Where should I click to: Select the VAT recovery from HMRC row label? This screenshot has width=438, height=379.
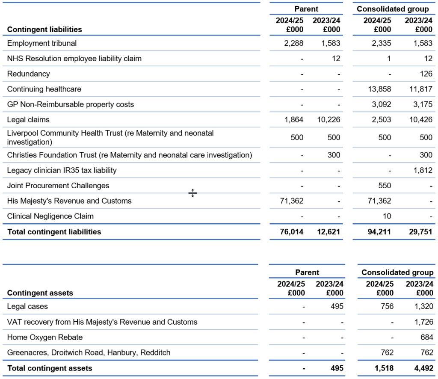coord(102,322)
